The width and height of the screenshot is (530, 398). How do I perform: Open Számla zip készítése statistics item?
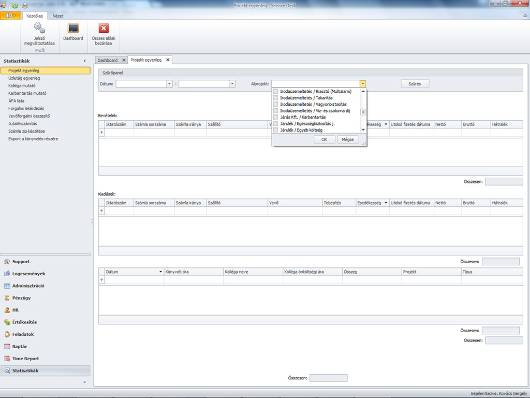point(27,131)
